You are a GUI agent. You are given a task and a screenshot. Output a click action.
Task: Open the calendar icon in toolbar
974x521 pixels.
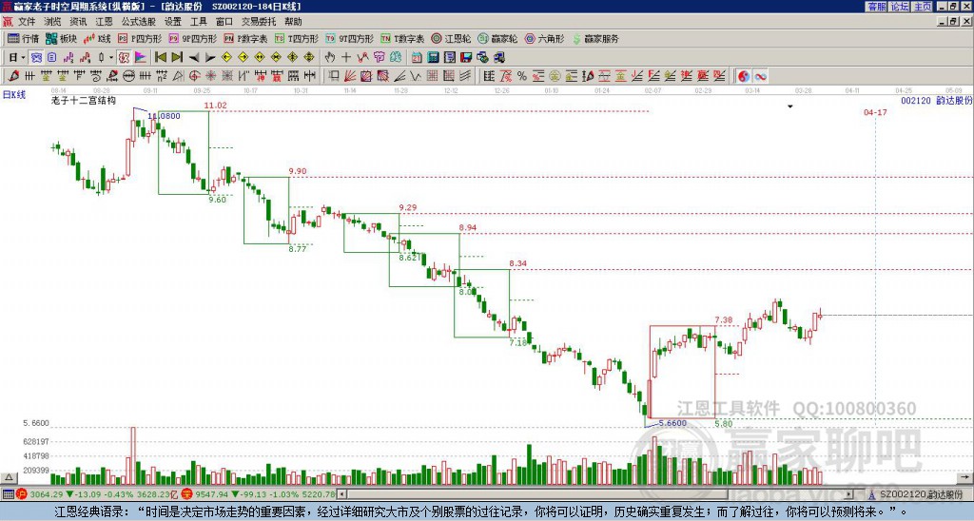(x=417, y=58)
